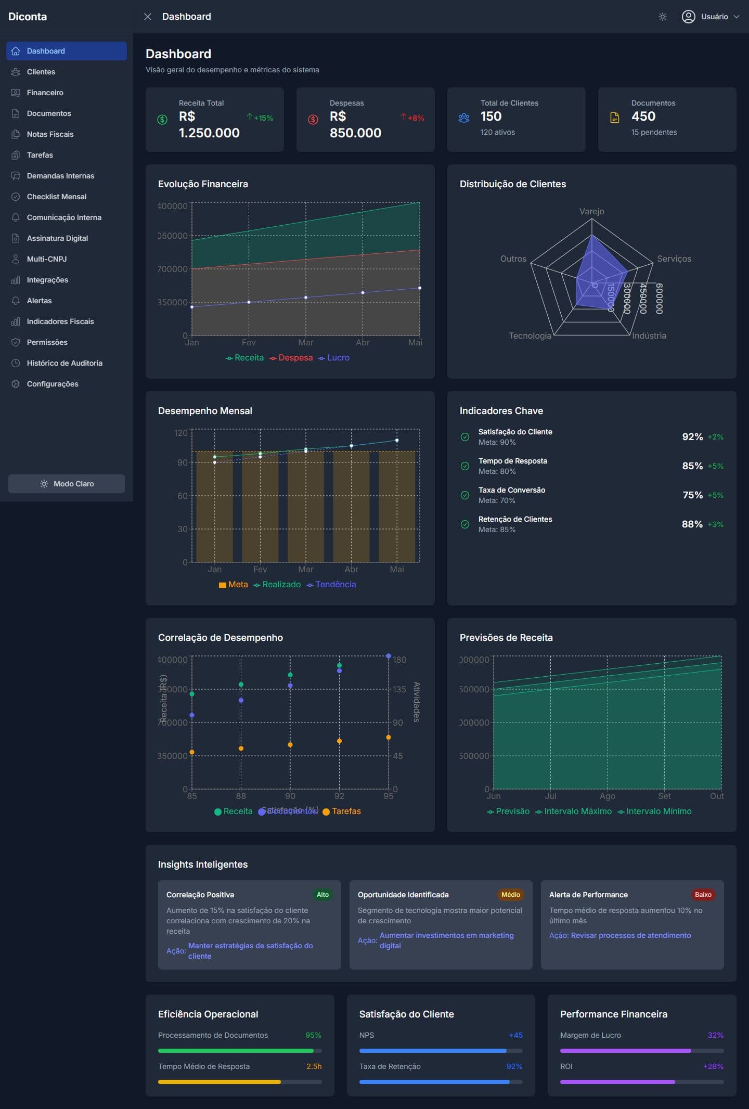The width and height of the screenshot is (749, 1109).
Task: Click the Clientes sidebar icon
Action: 16,72
